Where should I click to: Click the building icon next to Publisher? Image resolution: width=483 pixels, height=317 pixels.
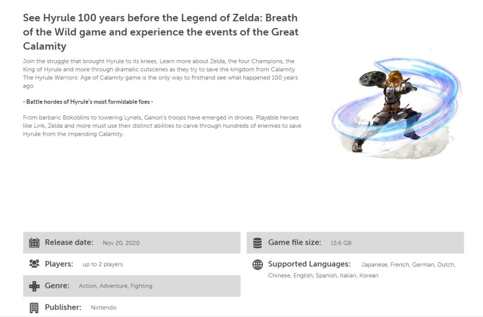pyautogui.click(x=34, y=307)
